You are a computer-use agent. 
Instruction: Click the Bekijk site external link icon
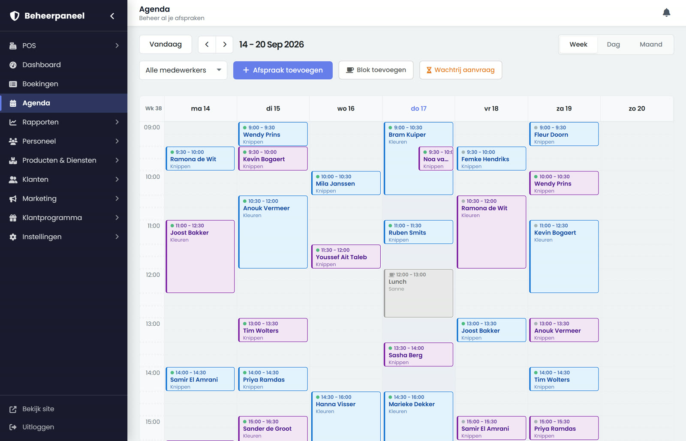pyautogui.click(x=13, y=409)
